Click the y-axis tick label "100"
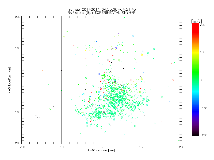Screen dimensions: 214x160 pos(18,48)
